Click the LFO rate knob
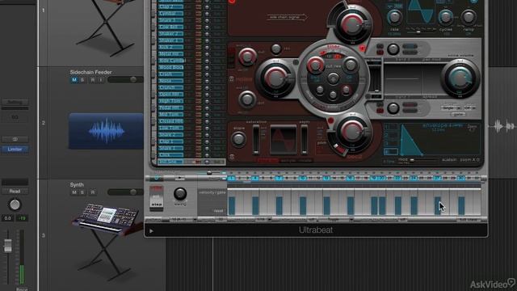This screenshot has width=517, height=291. [394, 17]
